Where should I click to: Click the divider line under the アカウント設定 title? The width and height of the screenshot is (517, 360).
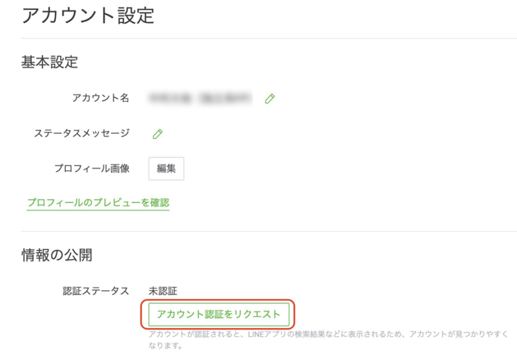pos(268,38)
